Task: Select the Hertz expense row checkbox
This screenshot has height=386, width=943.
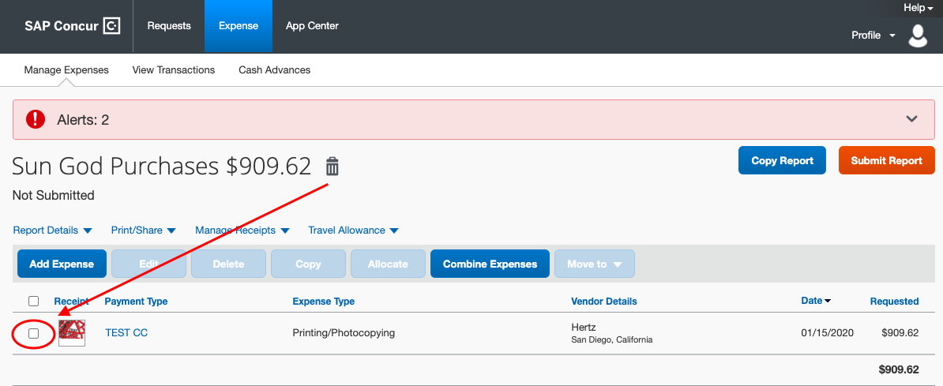Action: [33, 334]
